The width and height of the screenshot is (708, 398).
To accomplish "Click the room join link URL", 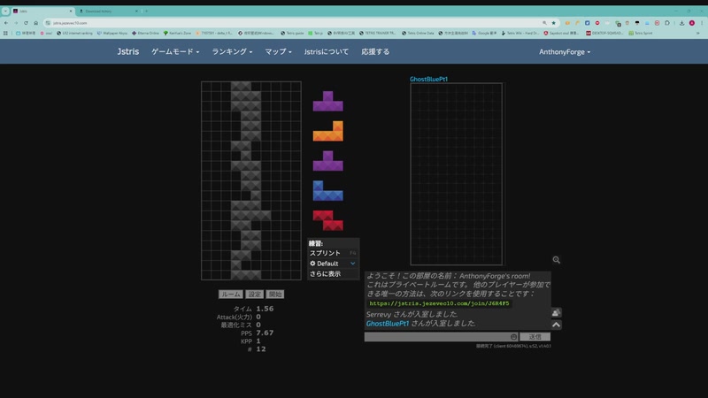I will 439,303.
